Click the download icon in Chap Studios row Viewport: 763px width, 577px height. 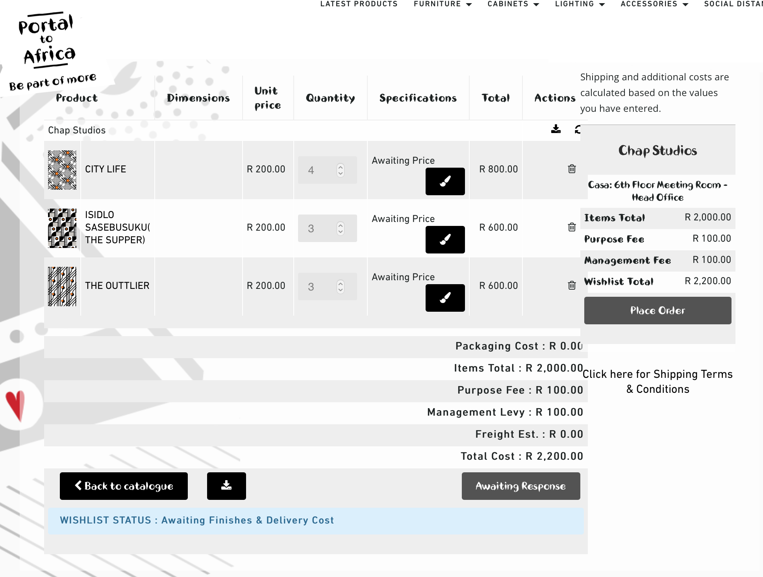pyautogui.click(x=556, y=129)
